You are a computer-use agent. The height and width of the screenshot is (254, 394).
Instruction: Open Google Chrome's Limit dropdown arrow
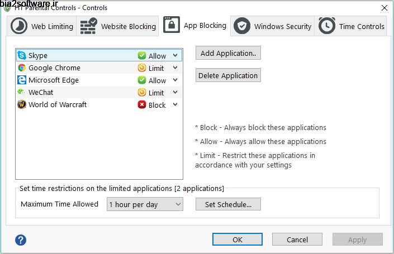pyautogui.click(x=175, y=68)
